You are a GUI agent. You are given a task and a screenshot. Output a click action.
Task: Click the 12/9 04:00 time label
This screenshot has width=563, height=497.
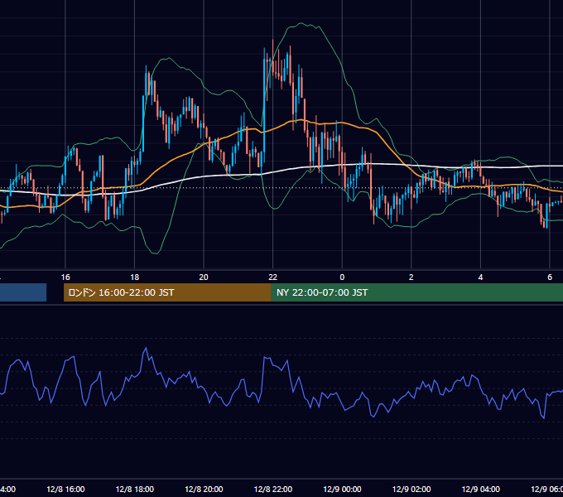(480, 489)
